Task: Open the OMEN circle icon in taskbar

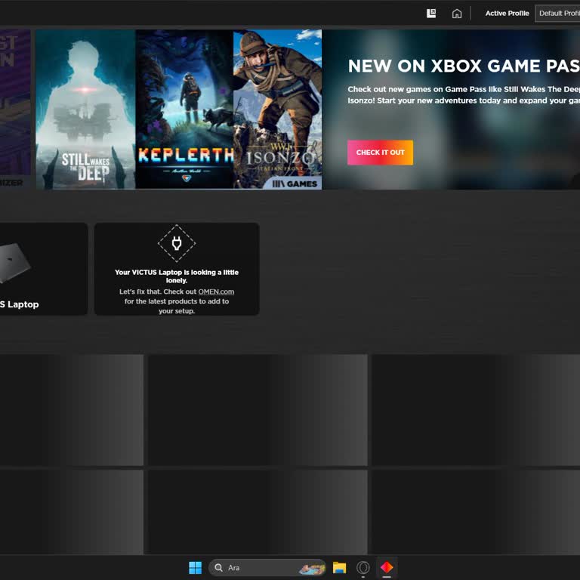Action: [363, 568]
